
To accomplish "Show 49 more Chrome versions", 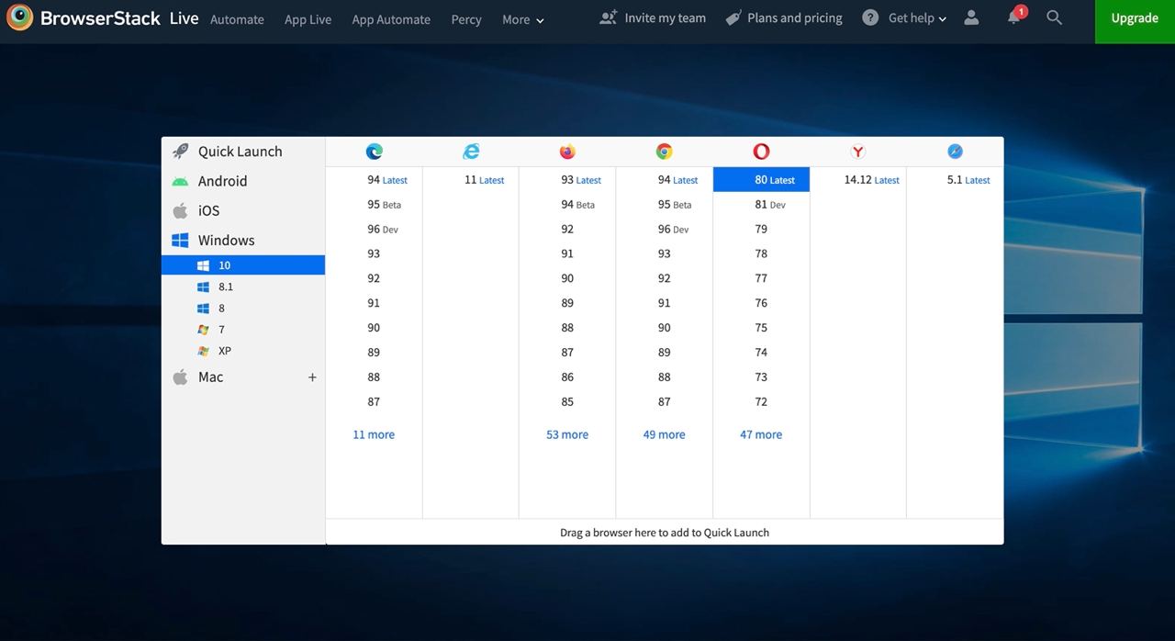I will pos(665,434).
